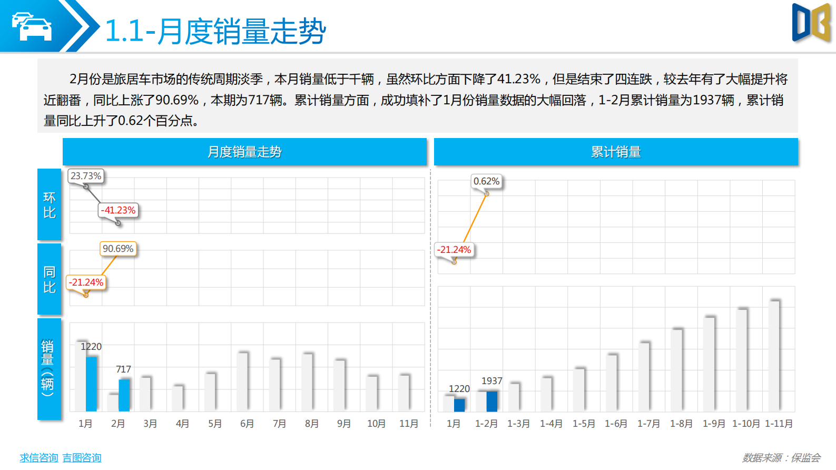Viewport: 836px width, 470px height.
Task: Click the gray bar for 1-7月
Action: pyautogui.click(x=644, y=377)
